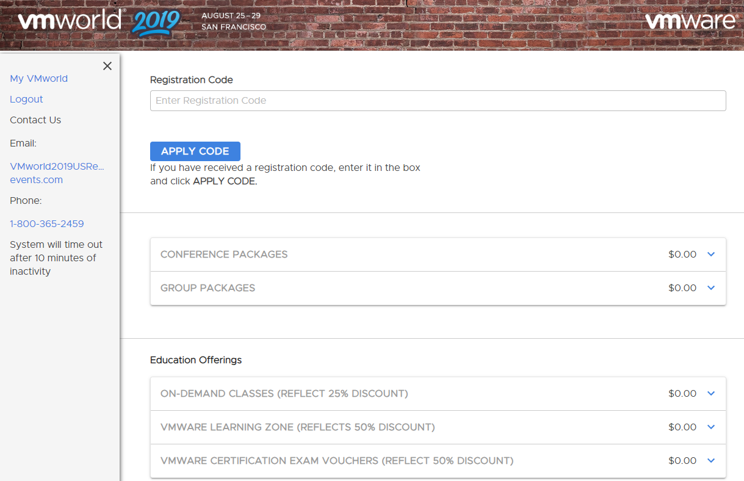The image size is (744, 481).
Task: Expand Certification Exam Vouchers chevron arrow
Action: tap(711, 461)
